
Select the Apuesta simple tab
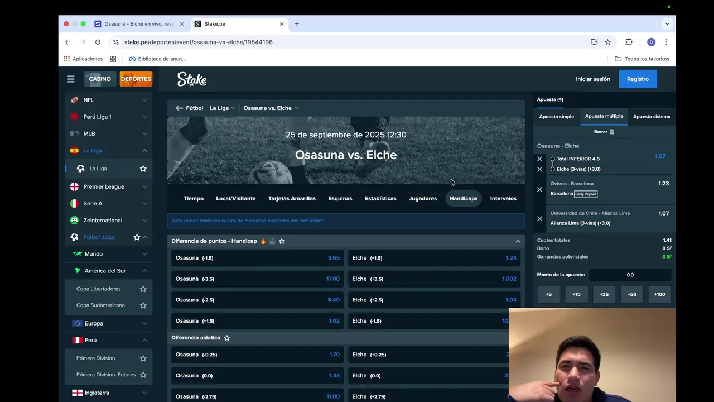[x=556, y=117]
